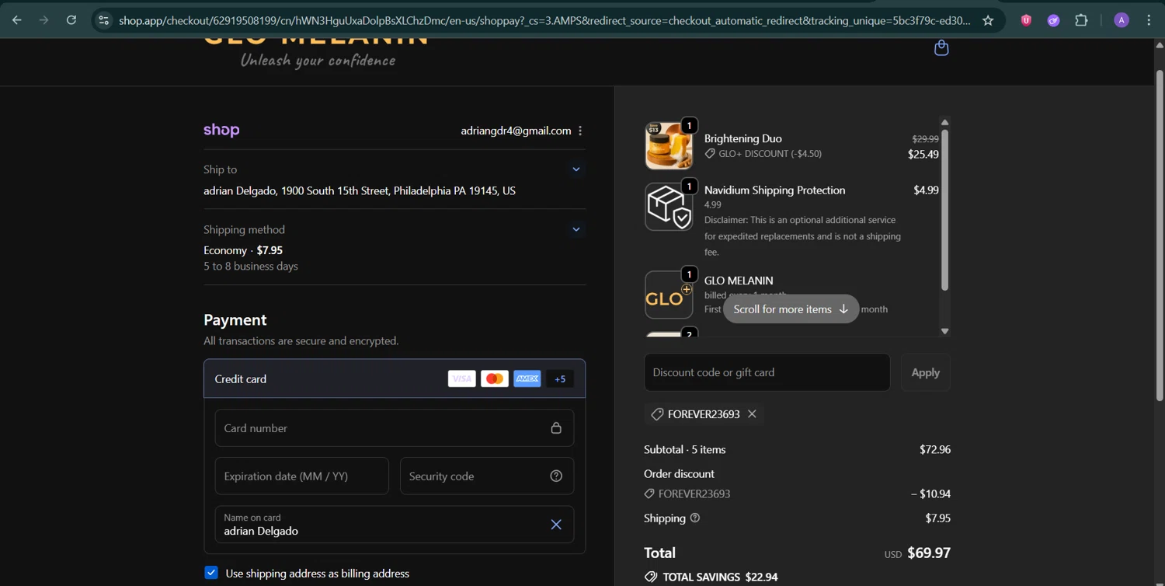This screenshot has width=1165, height=586.
Task: Expand the Ship to section
Action: point(576,169)
